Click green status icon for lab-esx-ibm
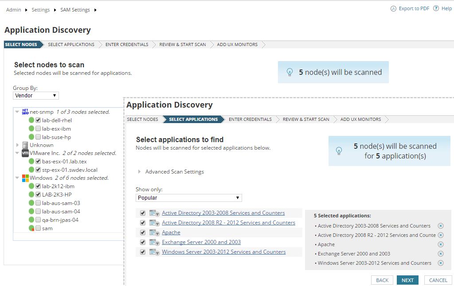This screenshot has width=454, height=286. (31, 128)
